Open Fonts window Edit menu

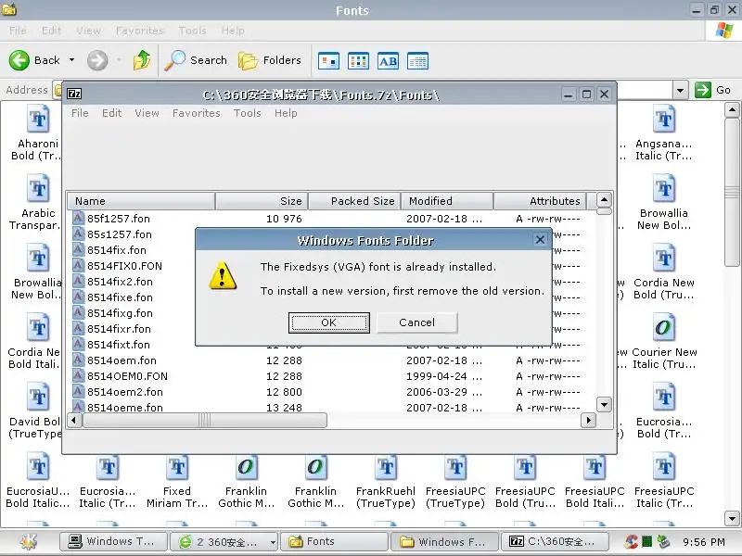tap(51, 31)
